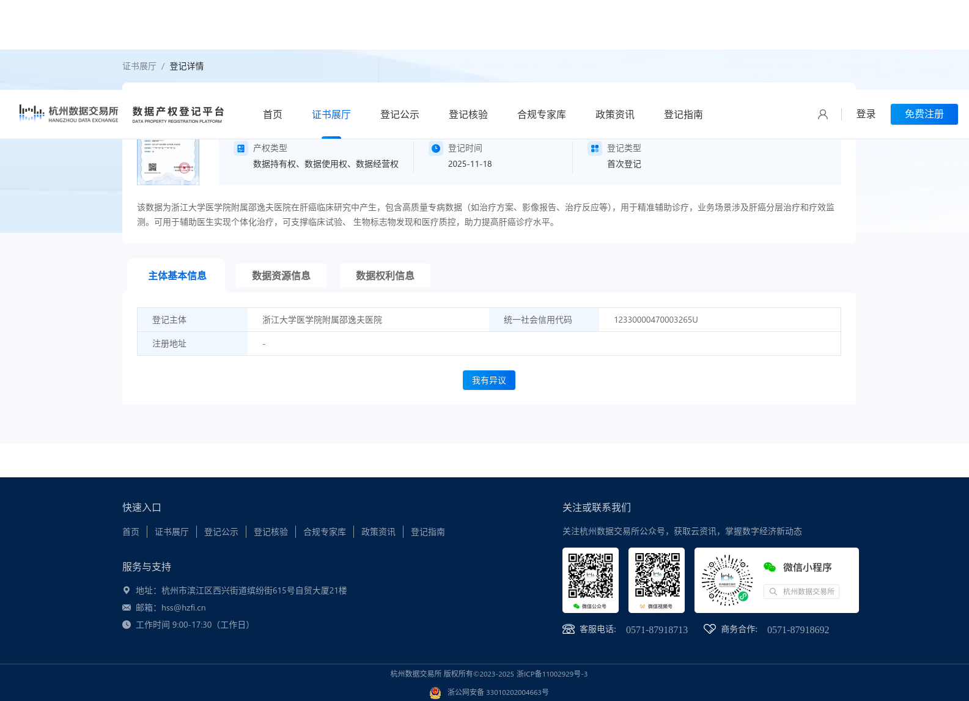This screenshot has width=969, height=701.
Task: Click the 数据产权登记平台 platform title
Action: click(179, 114)
